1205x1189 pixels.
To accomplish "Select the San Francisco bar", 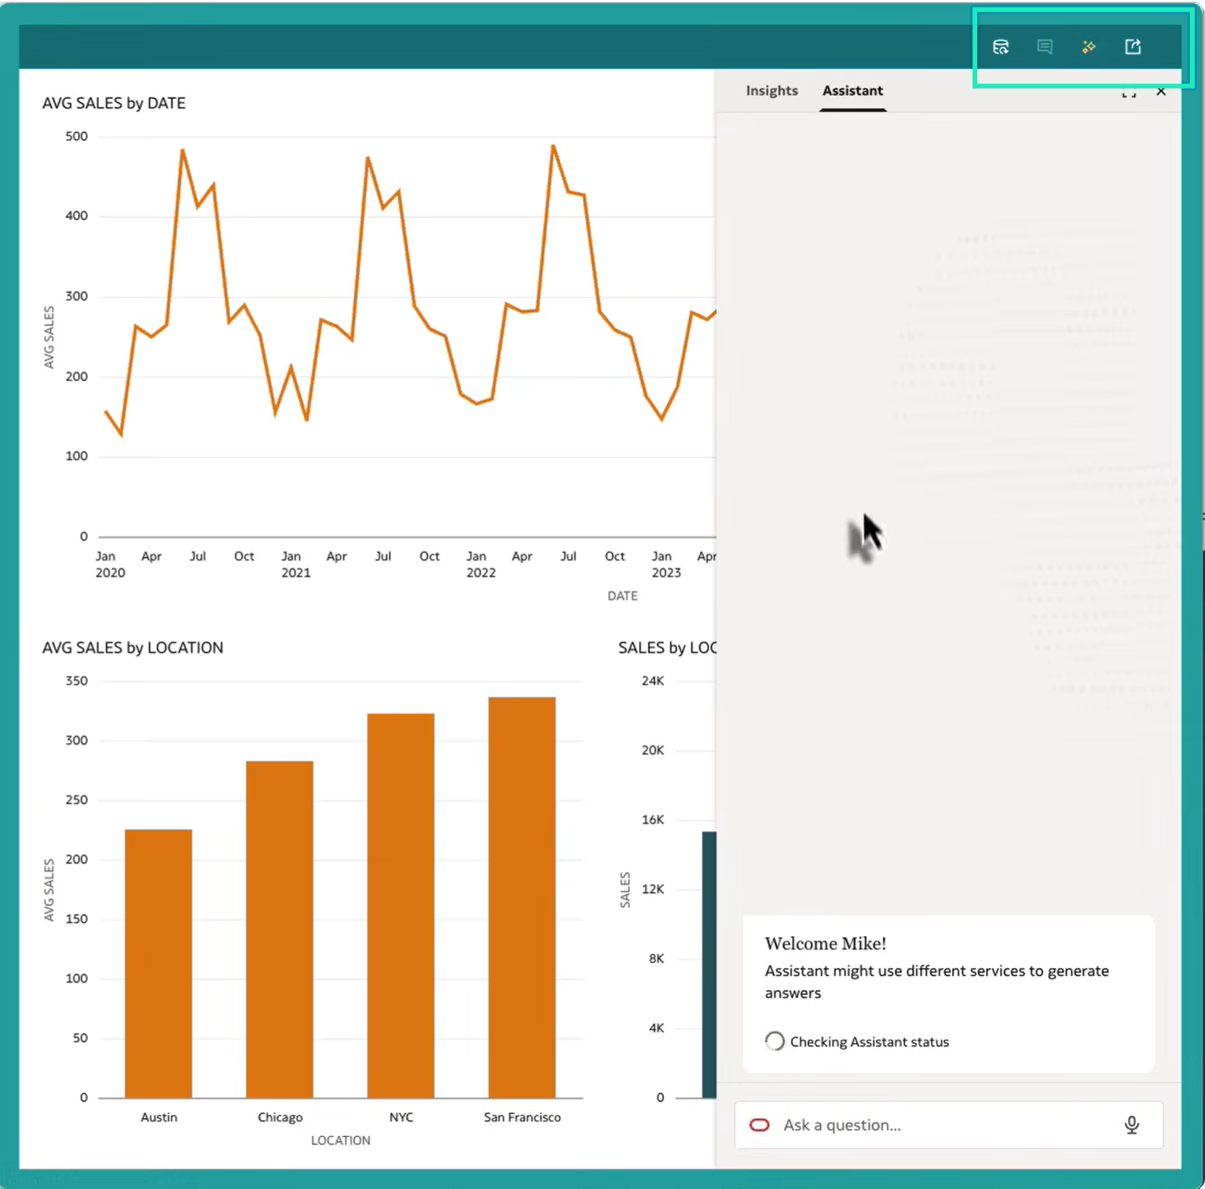I will point(522,897).
